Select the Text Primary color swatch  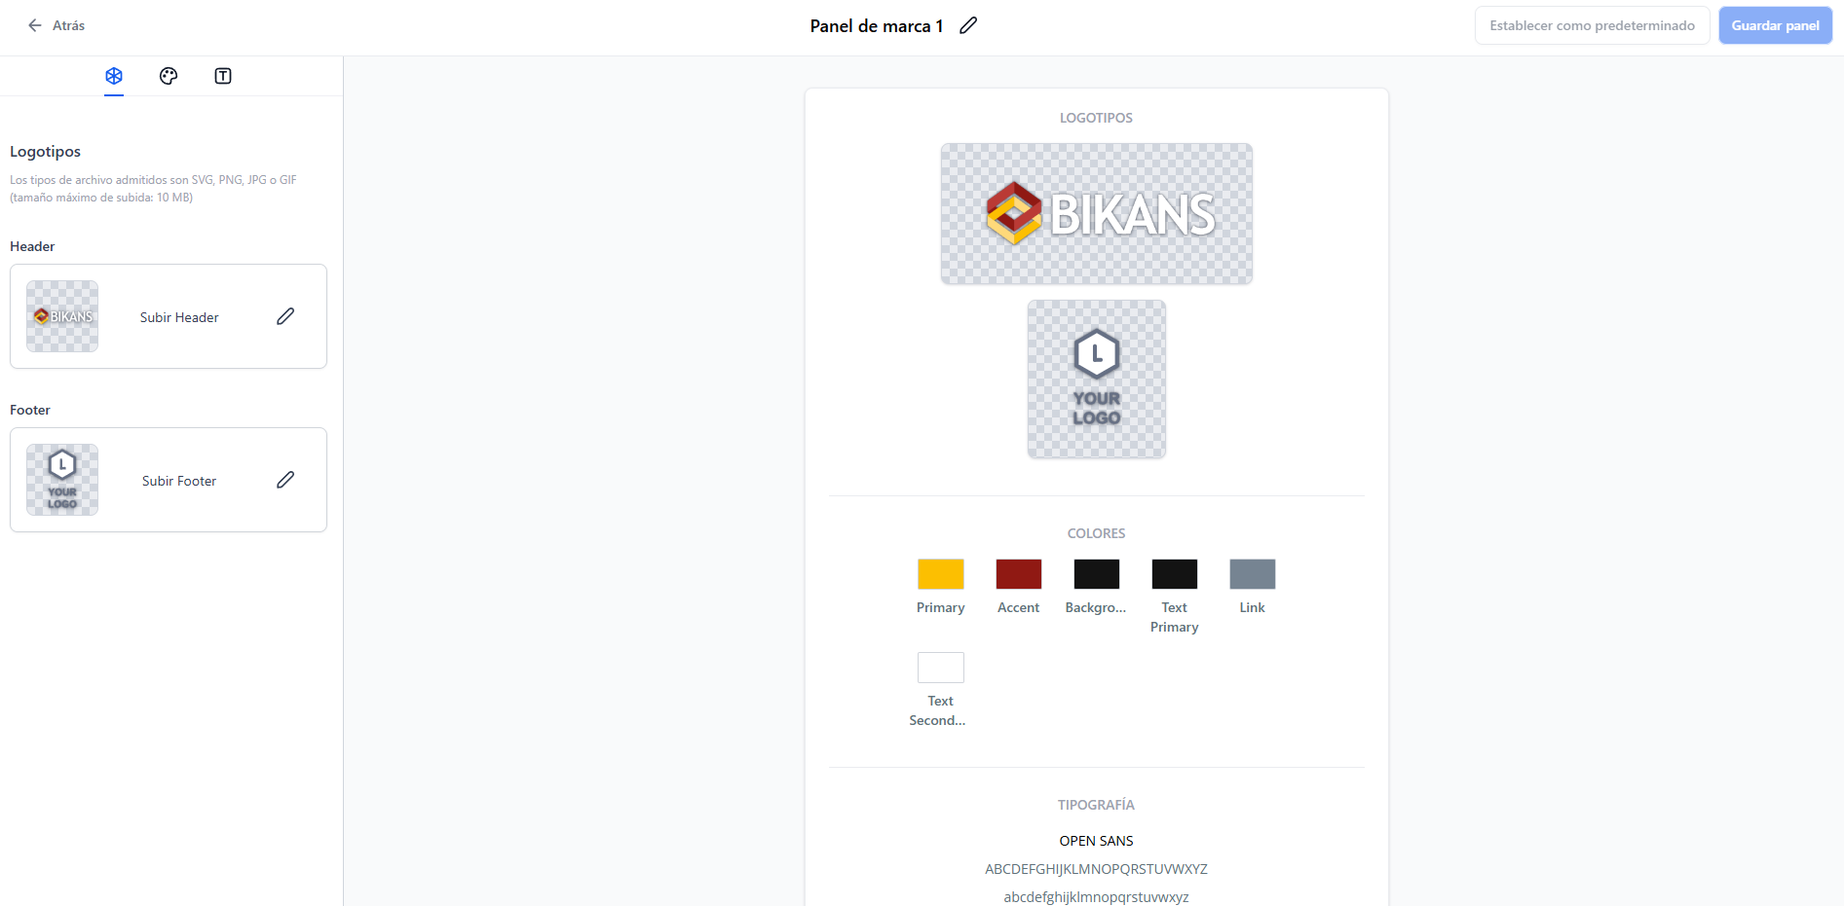click(x=1175, y=574)
